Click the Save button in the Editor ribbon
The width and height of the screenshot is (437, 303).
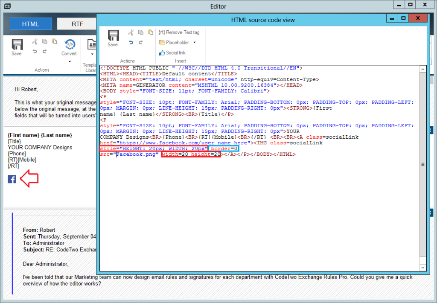[17, 45]
